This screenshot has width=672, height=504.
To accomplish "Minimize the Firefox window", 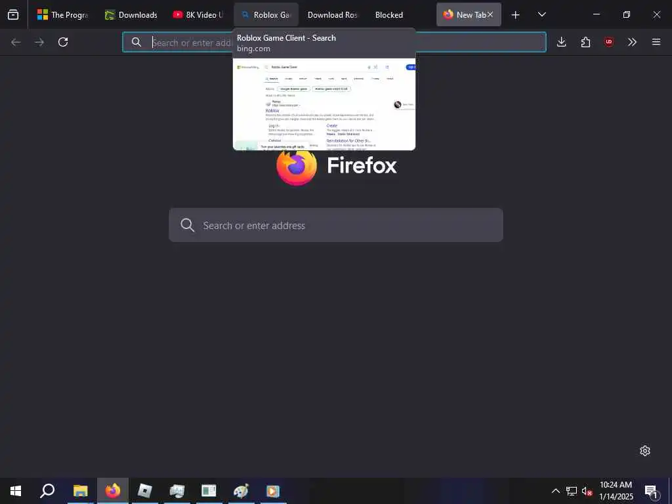I will [x=597, y=14].
